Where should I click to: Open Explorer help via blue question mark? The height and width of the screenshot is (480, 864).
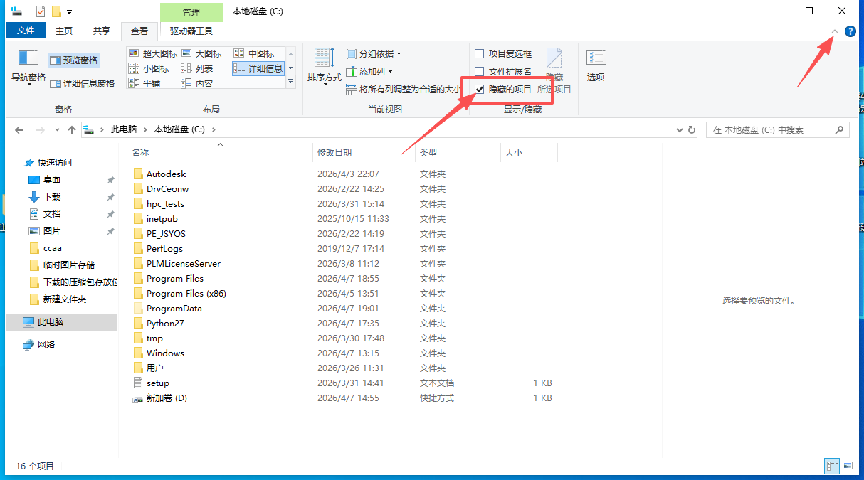850,31
